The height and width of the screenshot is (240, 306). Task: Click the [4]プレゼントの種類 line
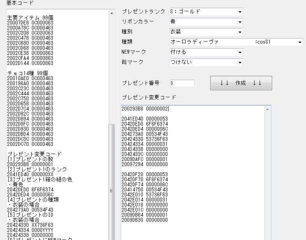tap(33, 200)
